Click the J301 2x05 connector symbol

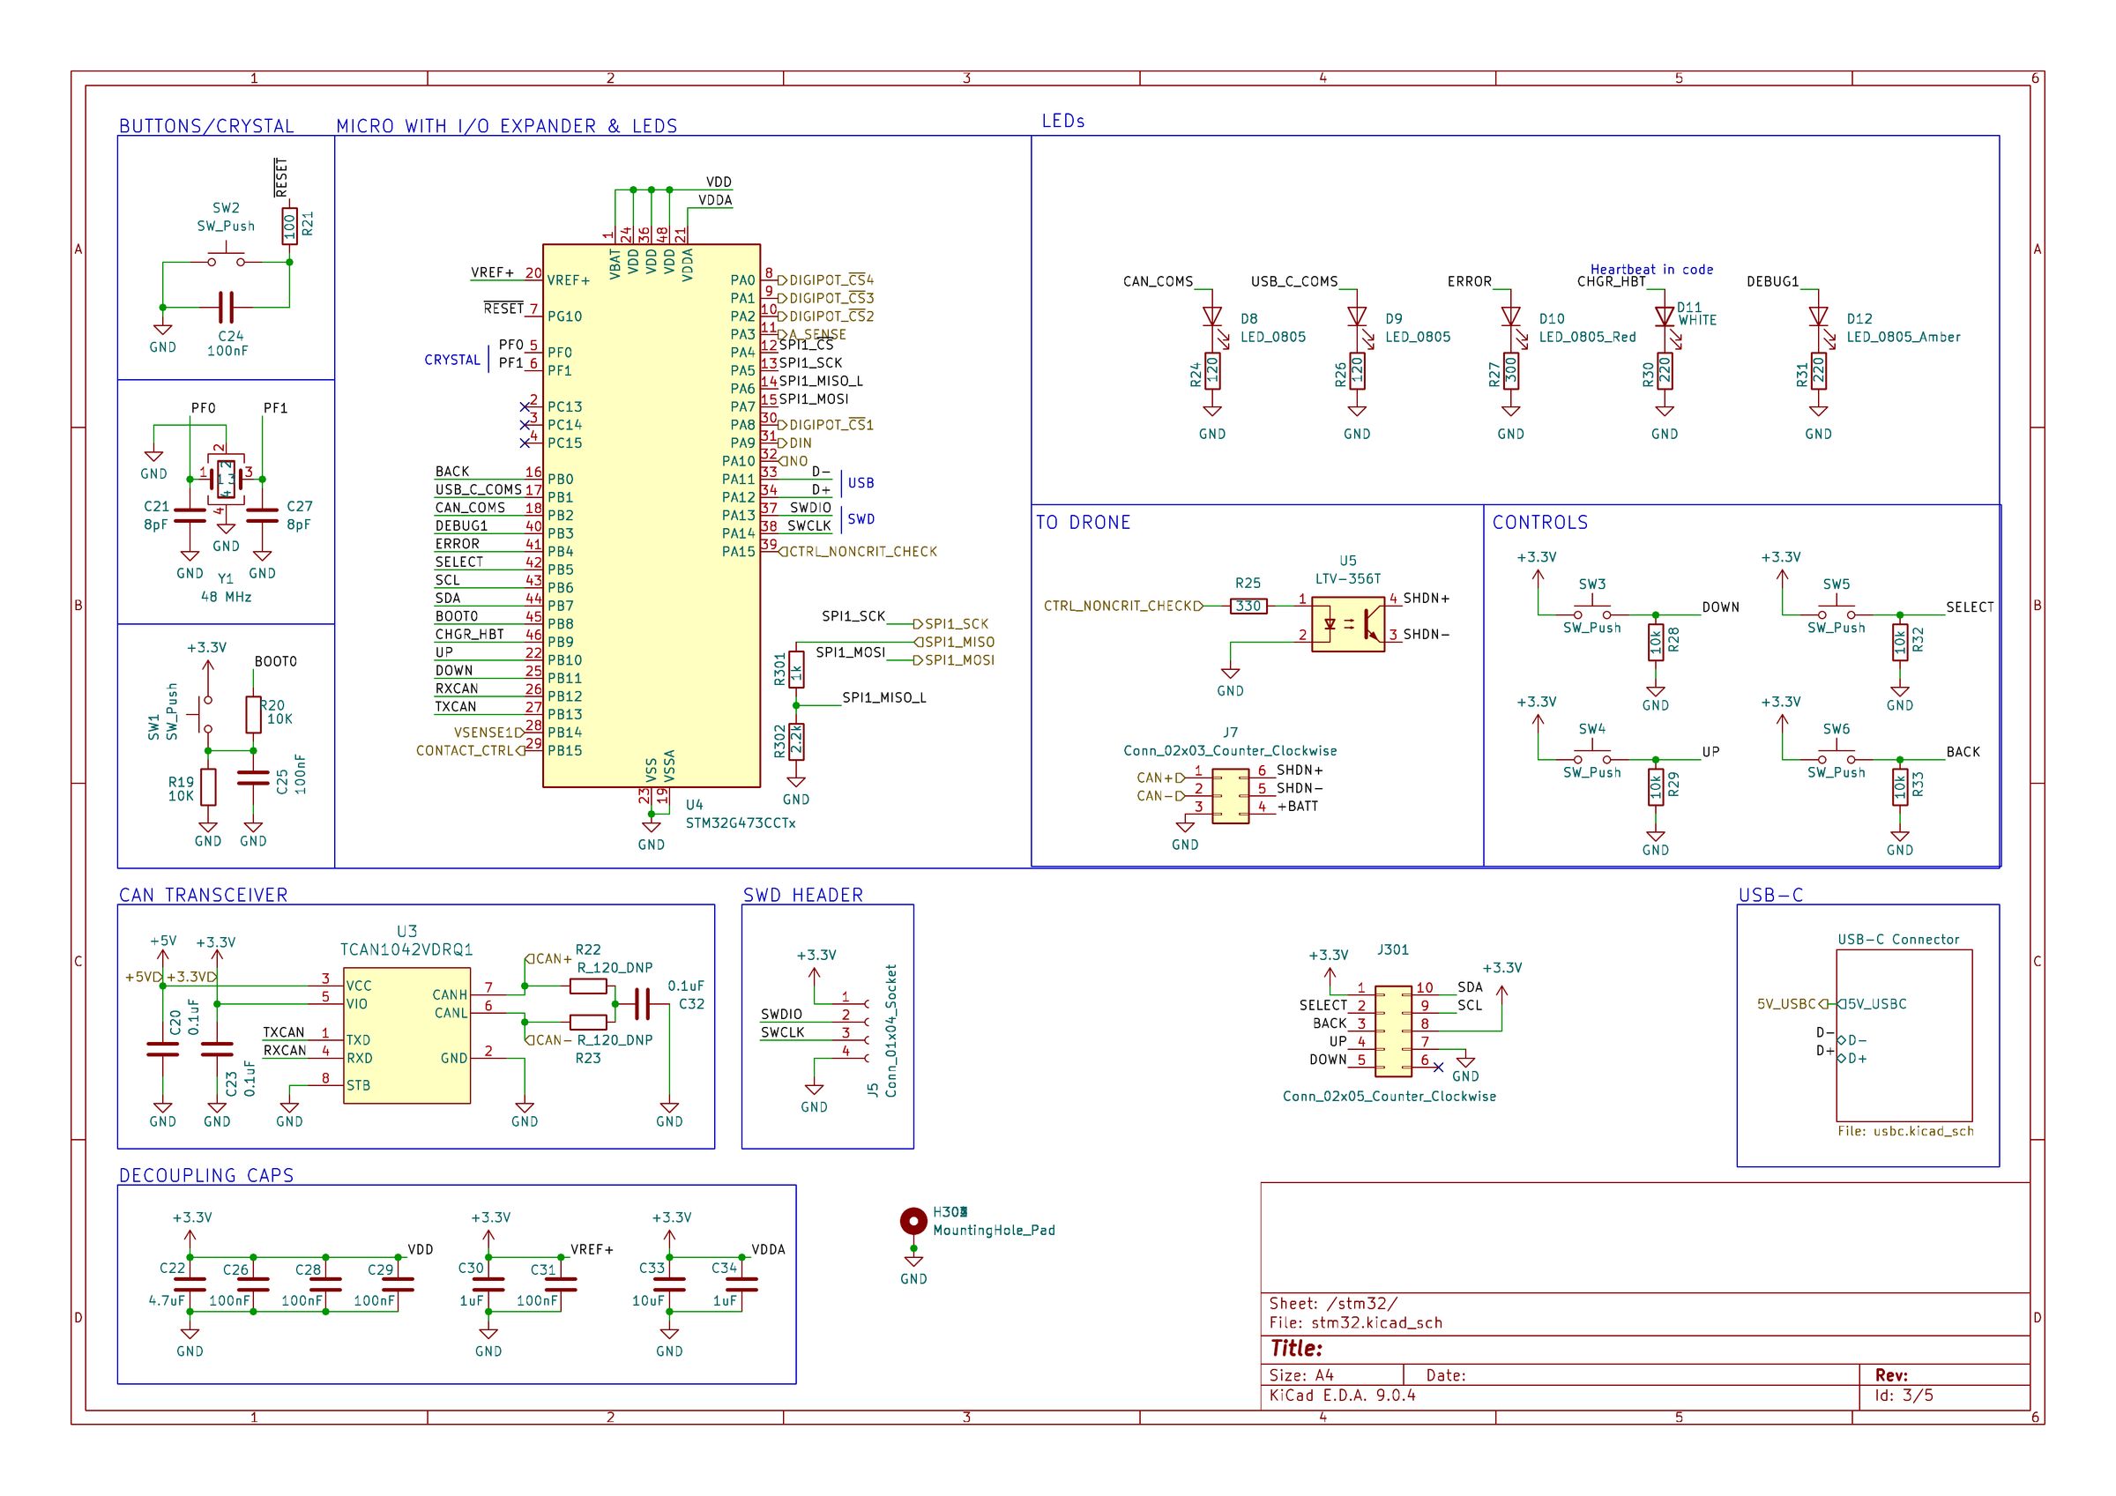(x=1392, y=1031)
